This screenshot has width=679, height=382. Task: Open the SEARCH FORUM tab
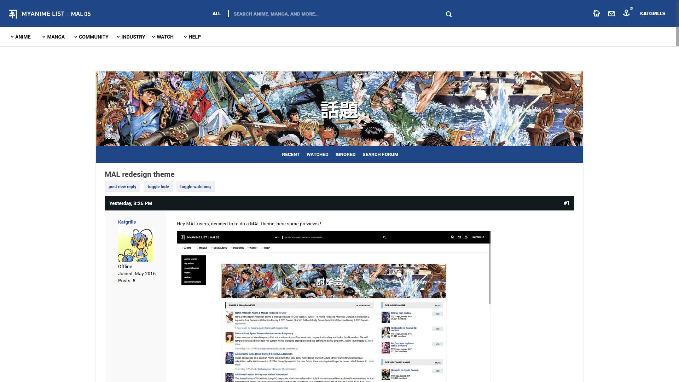click(x=380, y=155)
